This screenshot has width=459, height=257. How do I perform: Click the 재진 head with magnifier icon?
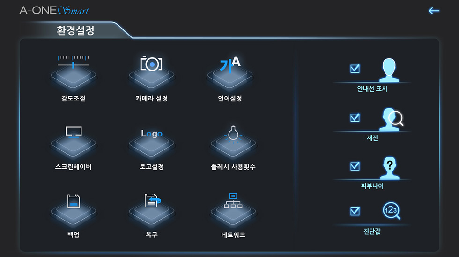tap(392, 120)
